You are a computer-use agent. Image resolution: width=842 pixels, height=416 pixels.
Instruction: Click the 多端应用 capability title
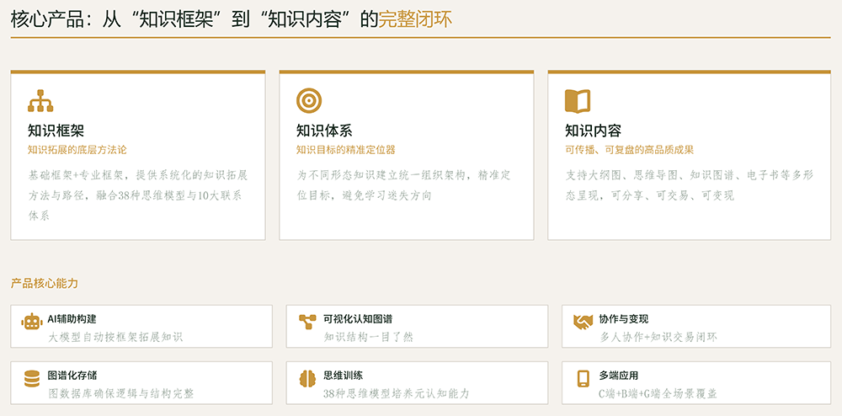pyautogui.click(x=619, y=376)
